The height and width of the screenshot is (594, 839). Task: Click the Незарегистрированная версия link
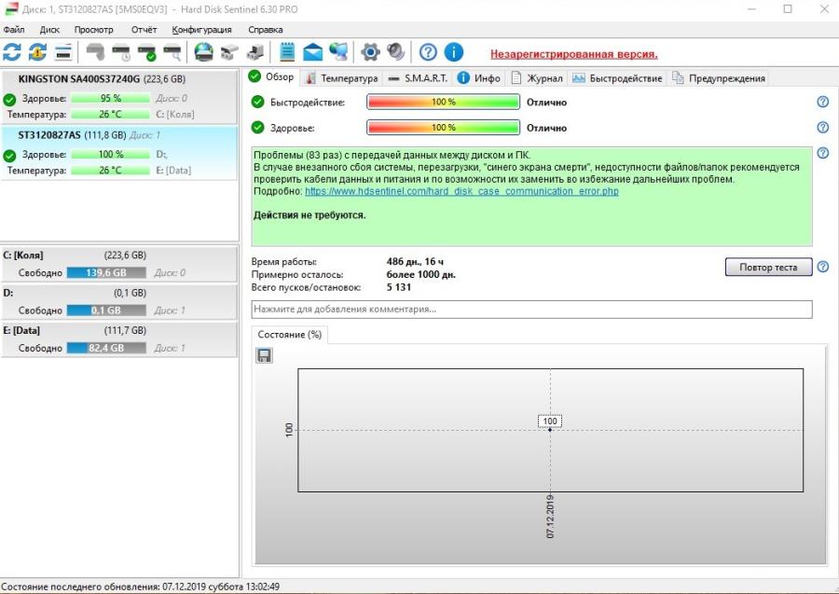[573, 54]
